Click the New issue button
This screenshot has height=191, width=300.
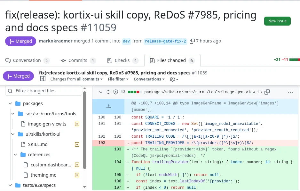click(x=277, y=21)
